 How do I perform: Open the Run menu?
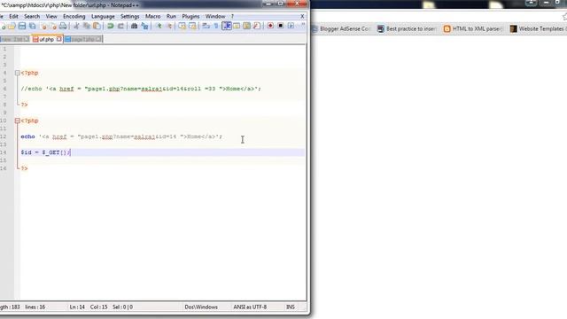(x=171, y=16)
